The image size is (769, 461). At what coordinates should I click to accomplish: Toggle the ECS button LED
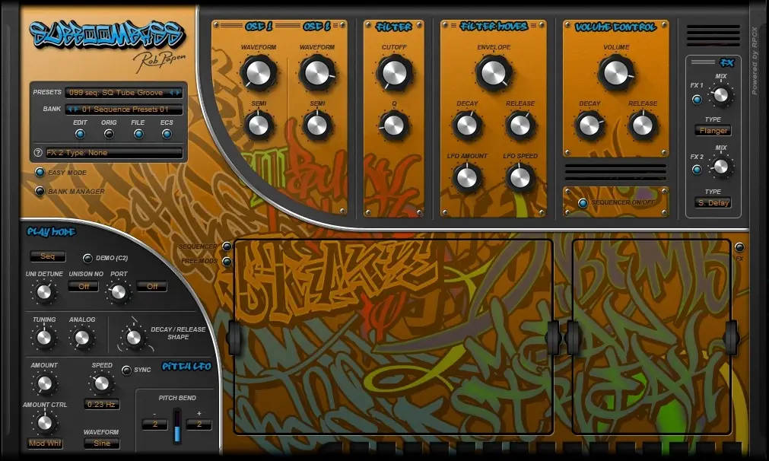[167, 133]
